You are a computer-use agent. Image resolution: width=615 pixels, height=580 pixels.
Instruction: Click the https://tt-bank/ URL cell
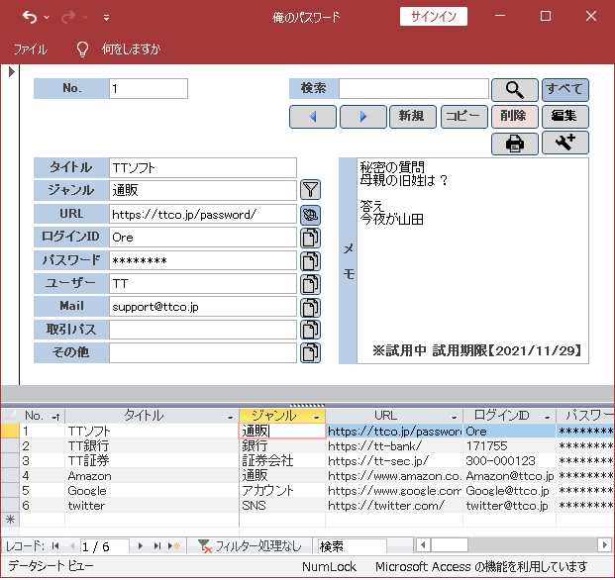coord(394,446)
